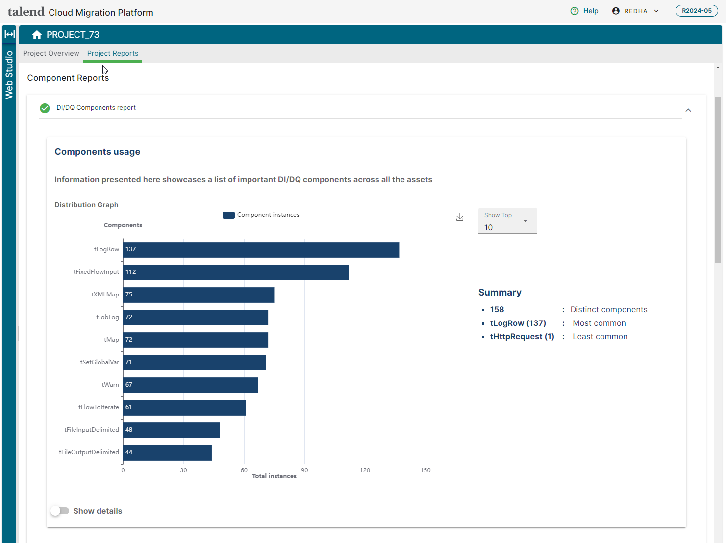Viewport: 726px width, 543px height.
Task: Click the Web Studio vertical label
Action: (9, 75)
